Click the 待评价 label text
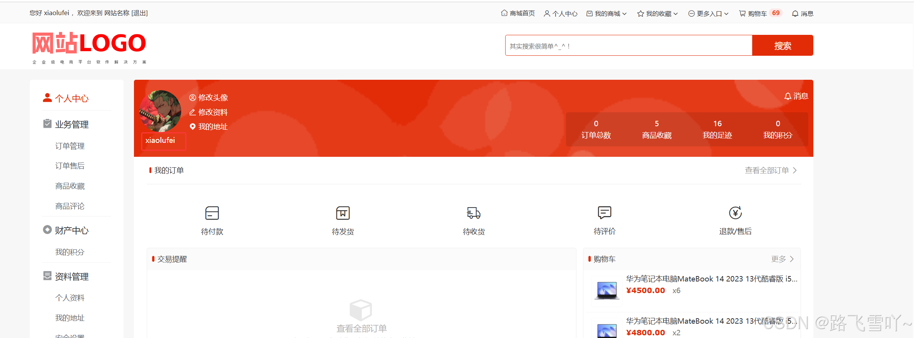The height and width of the screenshot is (338, 914). pyautogui.click(x=604, y=231)
